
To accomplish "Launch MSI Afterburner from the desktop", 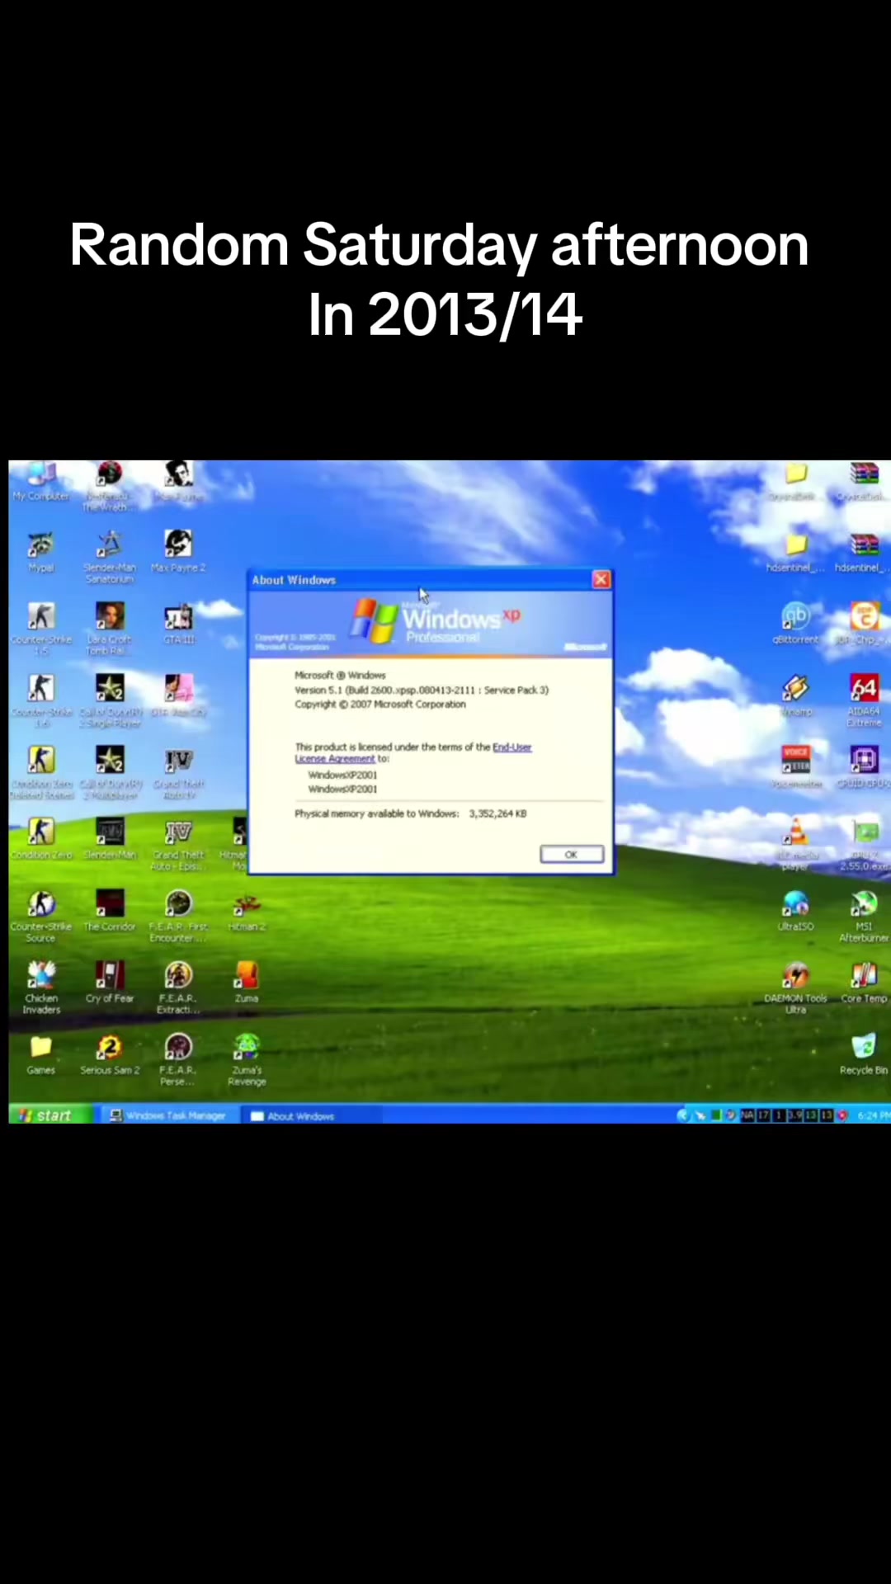I will (x=864, y=916).
